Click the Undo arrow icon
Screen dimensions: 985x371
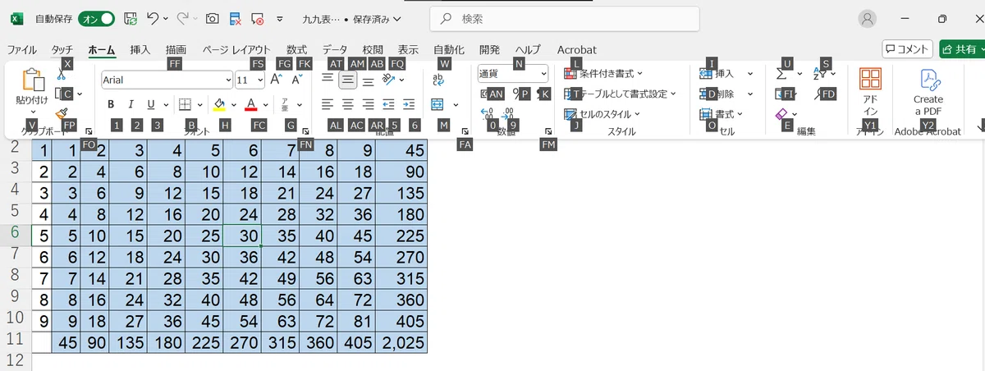point(152,18)
